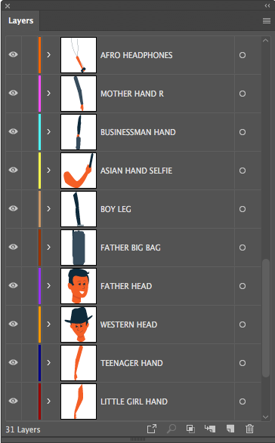Image resolution: width=275 pixels, height=443 pixels.
Task: Click target circle of FATHER HEAD layer
Action: (x=243, y=286)
